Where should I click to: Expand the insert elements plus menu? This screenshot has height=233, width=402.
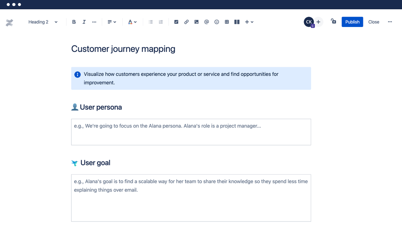(x=249, y=22)
